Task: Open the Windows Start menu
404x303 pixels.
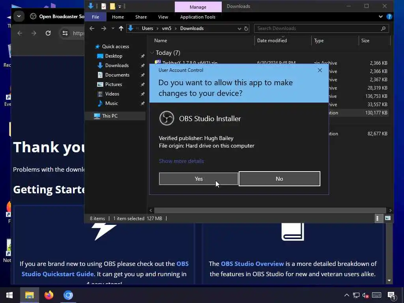Action: (x=9, y=295)
